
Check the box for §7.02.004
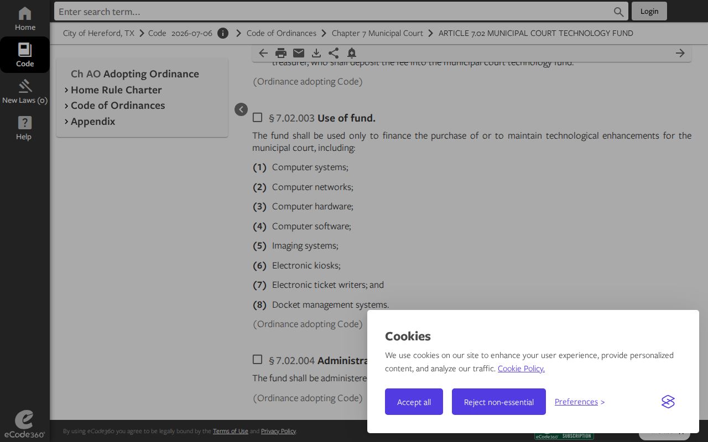pyautogui.click(x=257, y=359)
